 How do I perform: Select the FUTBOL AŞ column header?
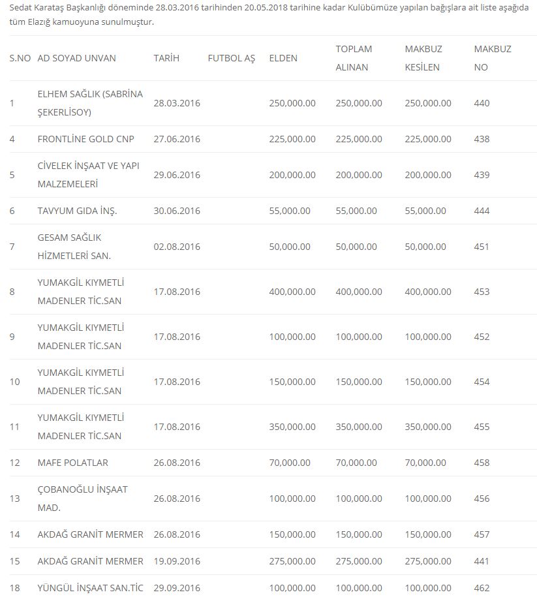click(x=231, y=58)
